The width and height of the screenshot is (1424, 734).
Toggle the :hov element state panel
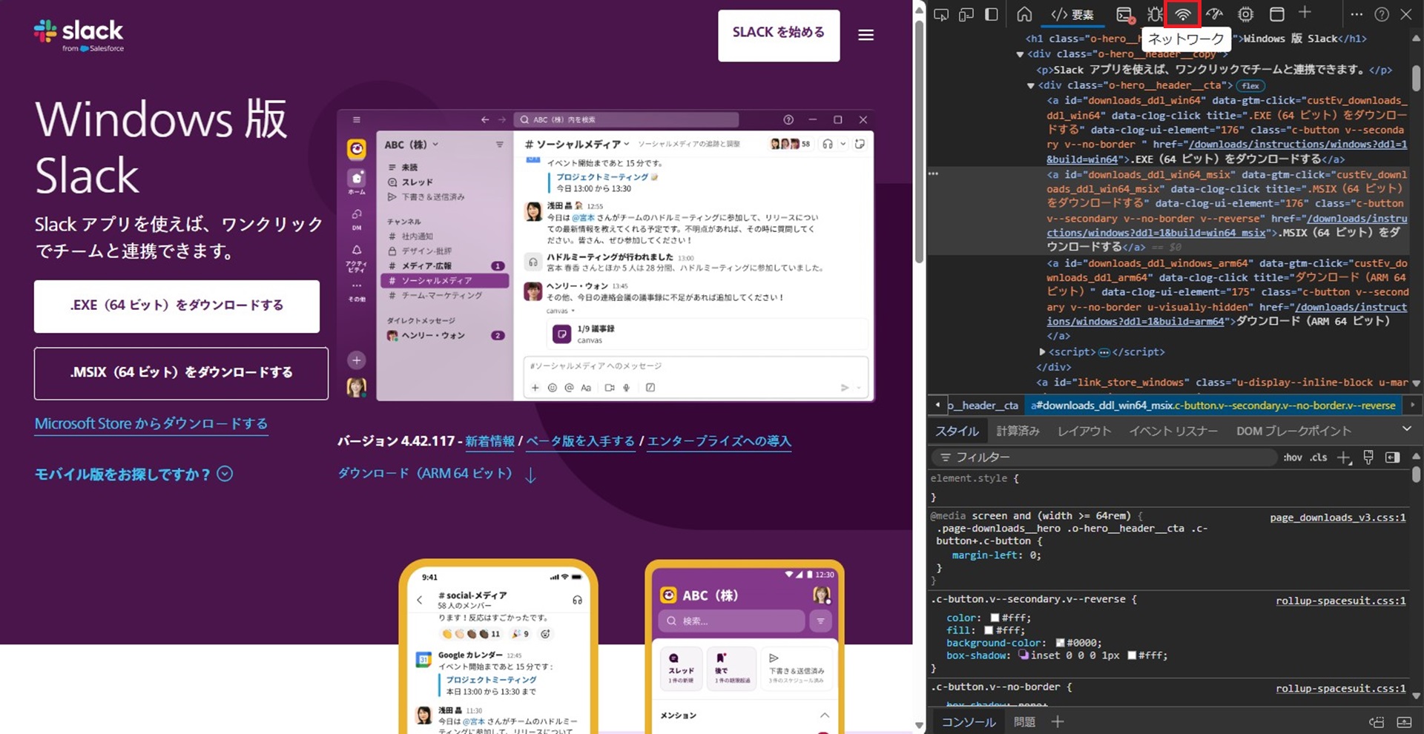1293,457
